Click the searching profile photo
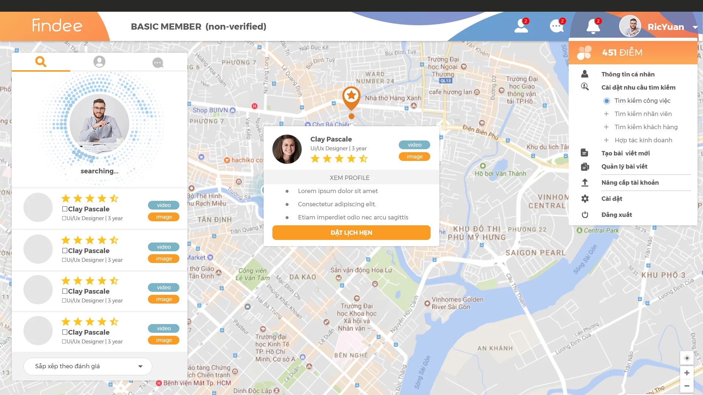This screenshot has width=703, height=395. click(x=99, y=124)
